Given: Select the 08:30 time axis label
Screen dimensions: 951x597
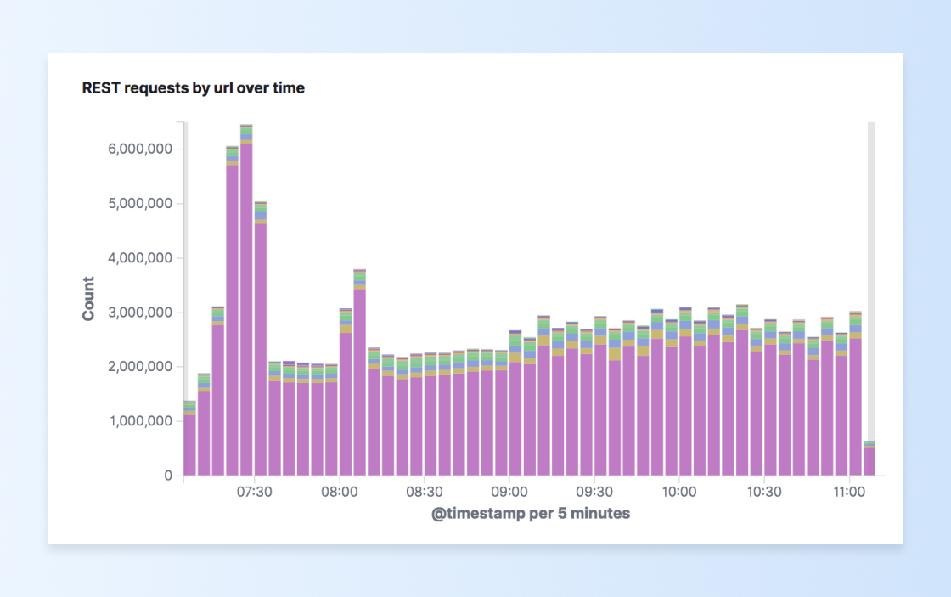Looking at the screenshot, I should 424,492.
